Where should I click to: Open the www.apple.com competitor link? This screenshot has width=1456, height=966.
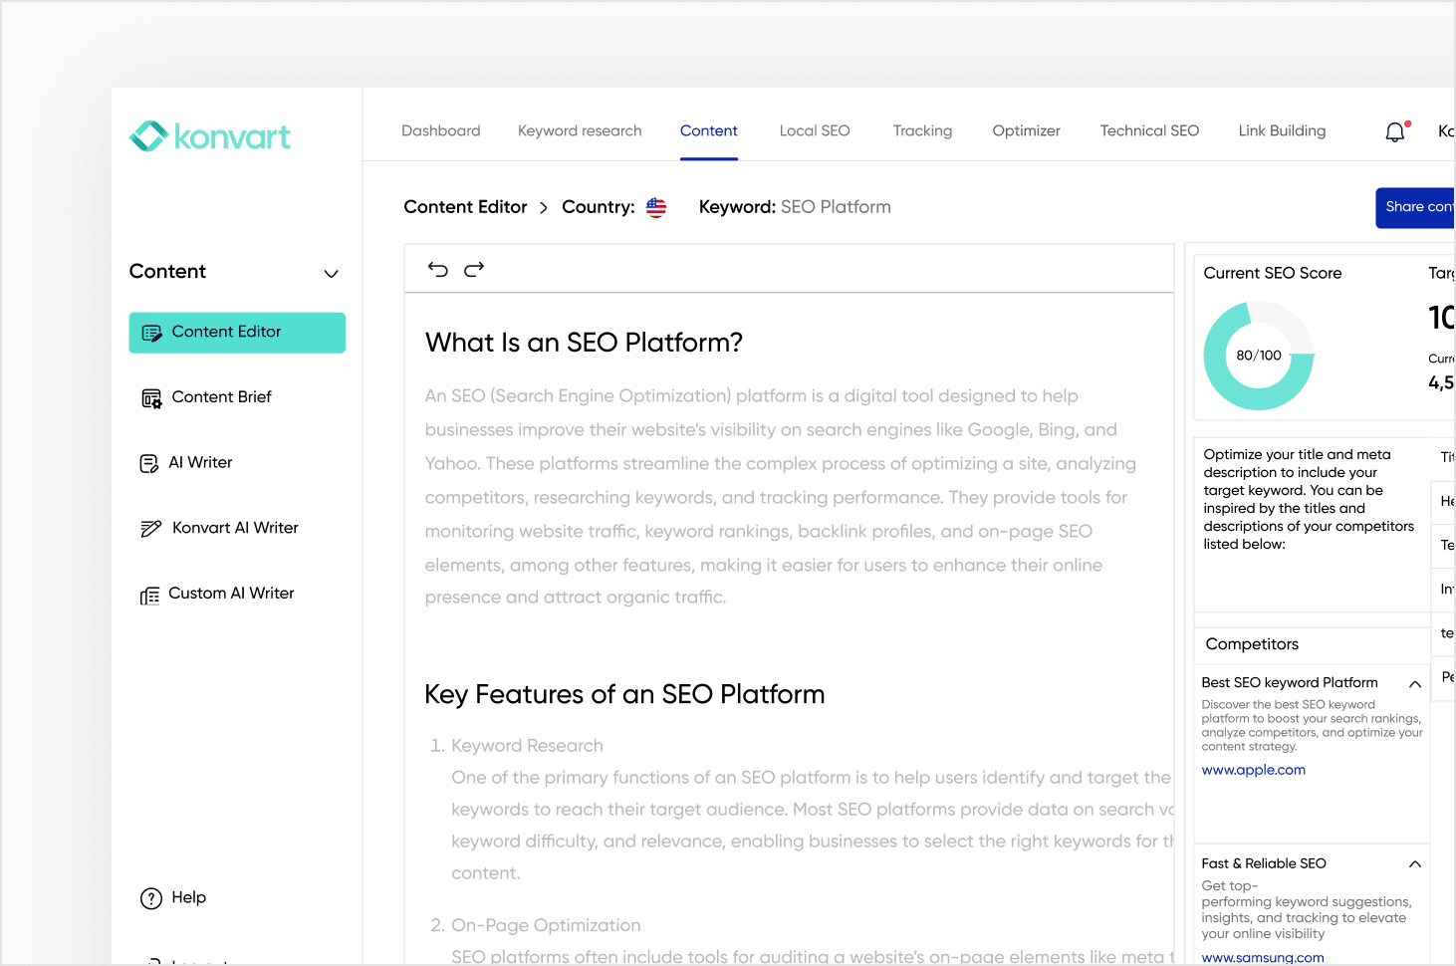(1253, 770)
